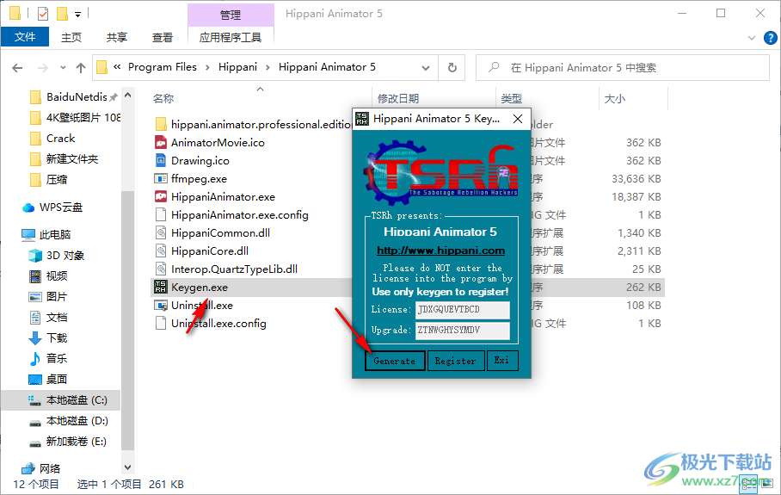Select the HippaniCommon.dll icon
The width and height of the screenshot is (781, 495).
click(161, 232)
